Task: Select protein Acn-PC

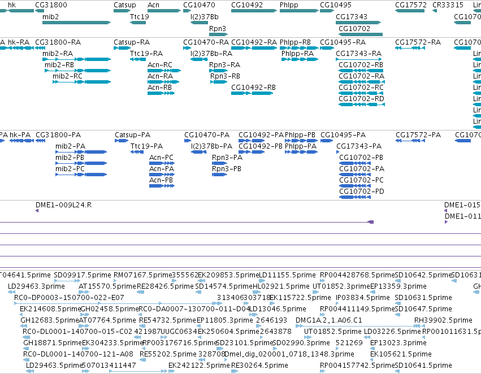Action: tap(161, 158)
